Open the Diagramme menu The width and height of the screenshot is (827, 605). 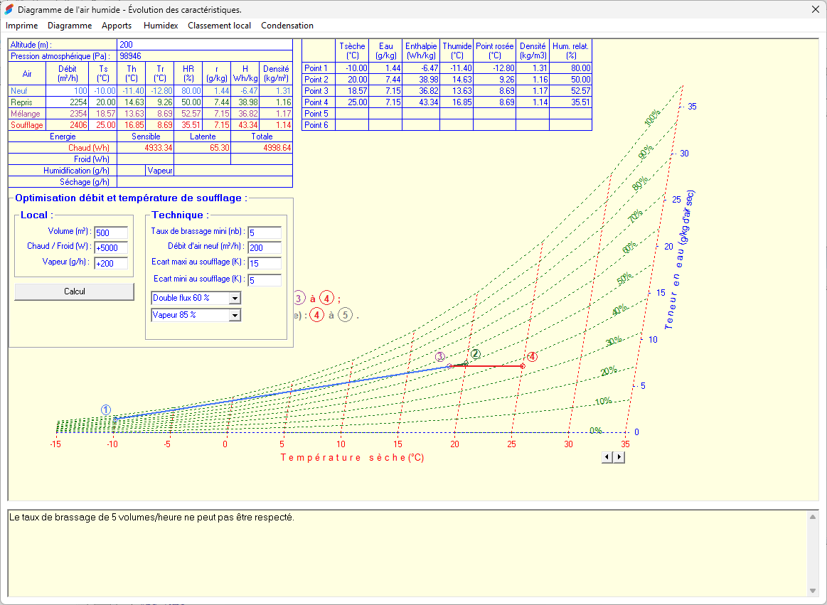[x=69, y=25]
